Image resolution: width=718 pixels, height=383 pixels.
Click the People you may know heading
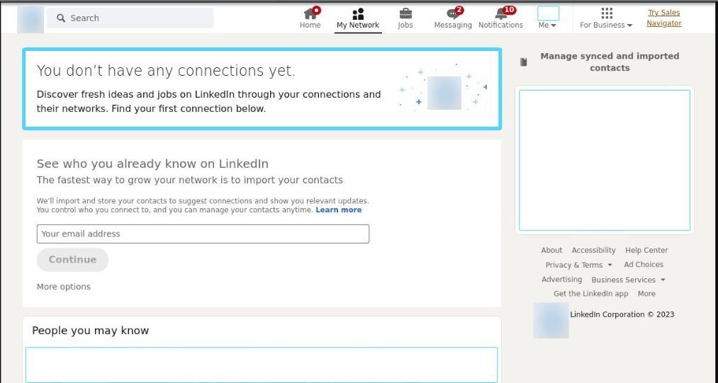(90, 331)
